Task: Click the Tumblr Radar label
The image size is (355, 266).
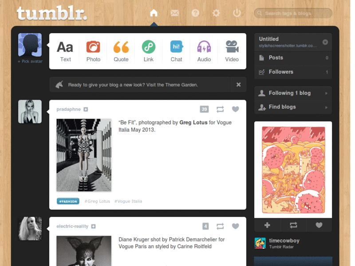Action: click(x=281, y=247)
